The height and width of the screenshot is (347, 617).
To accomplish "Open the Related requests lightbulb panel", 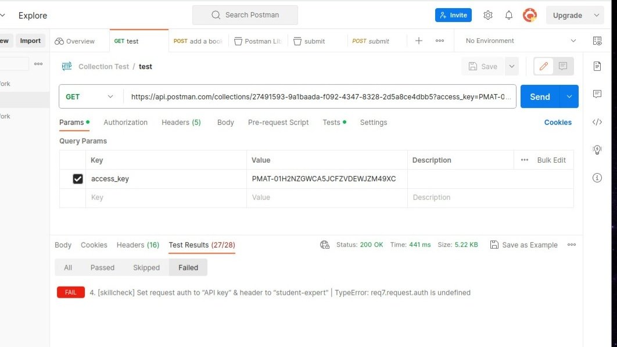I will (x=597, y=149).
